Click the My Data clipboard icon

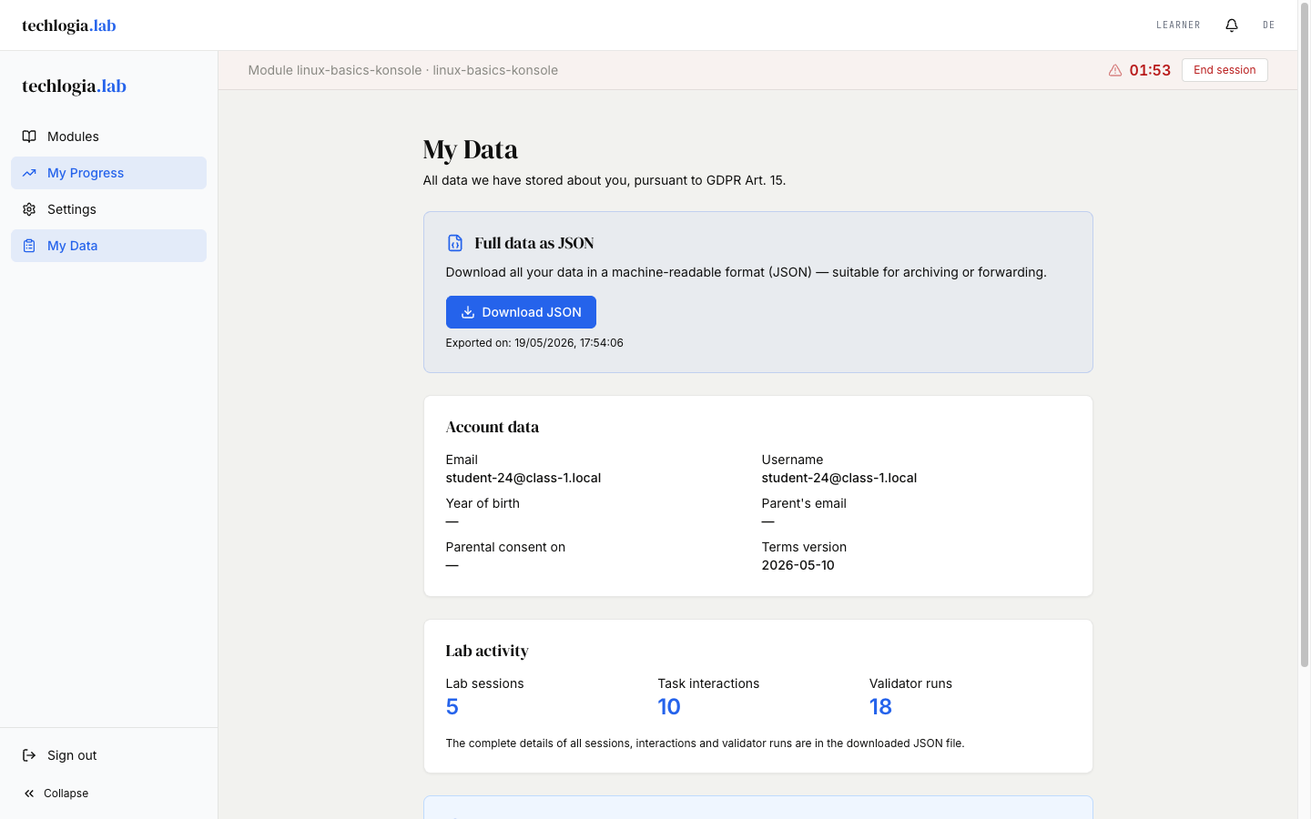pyautogui.click(x=29, y=246)
